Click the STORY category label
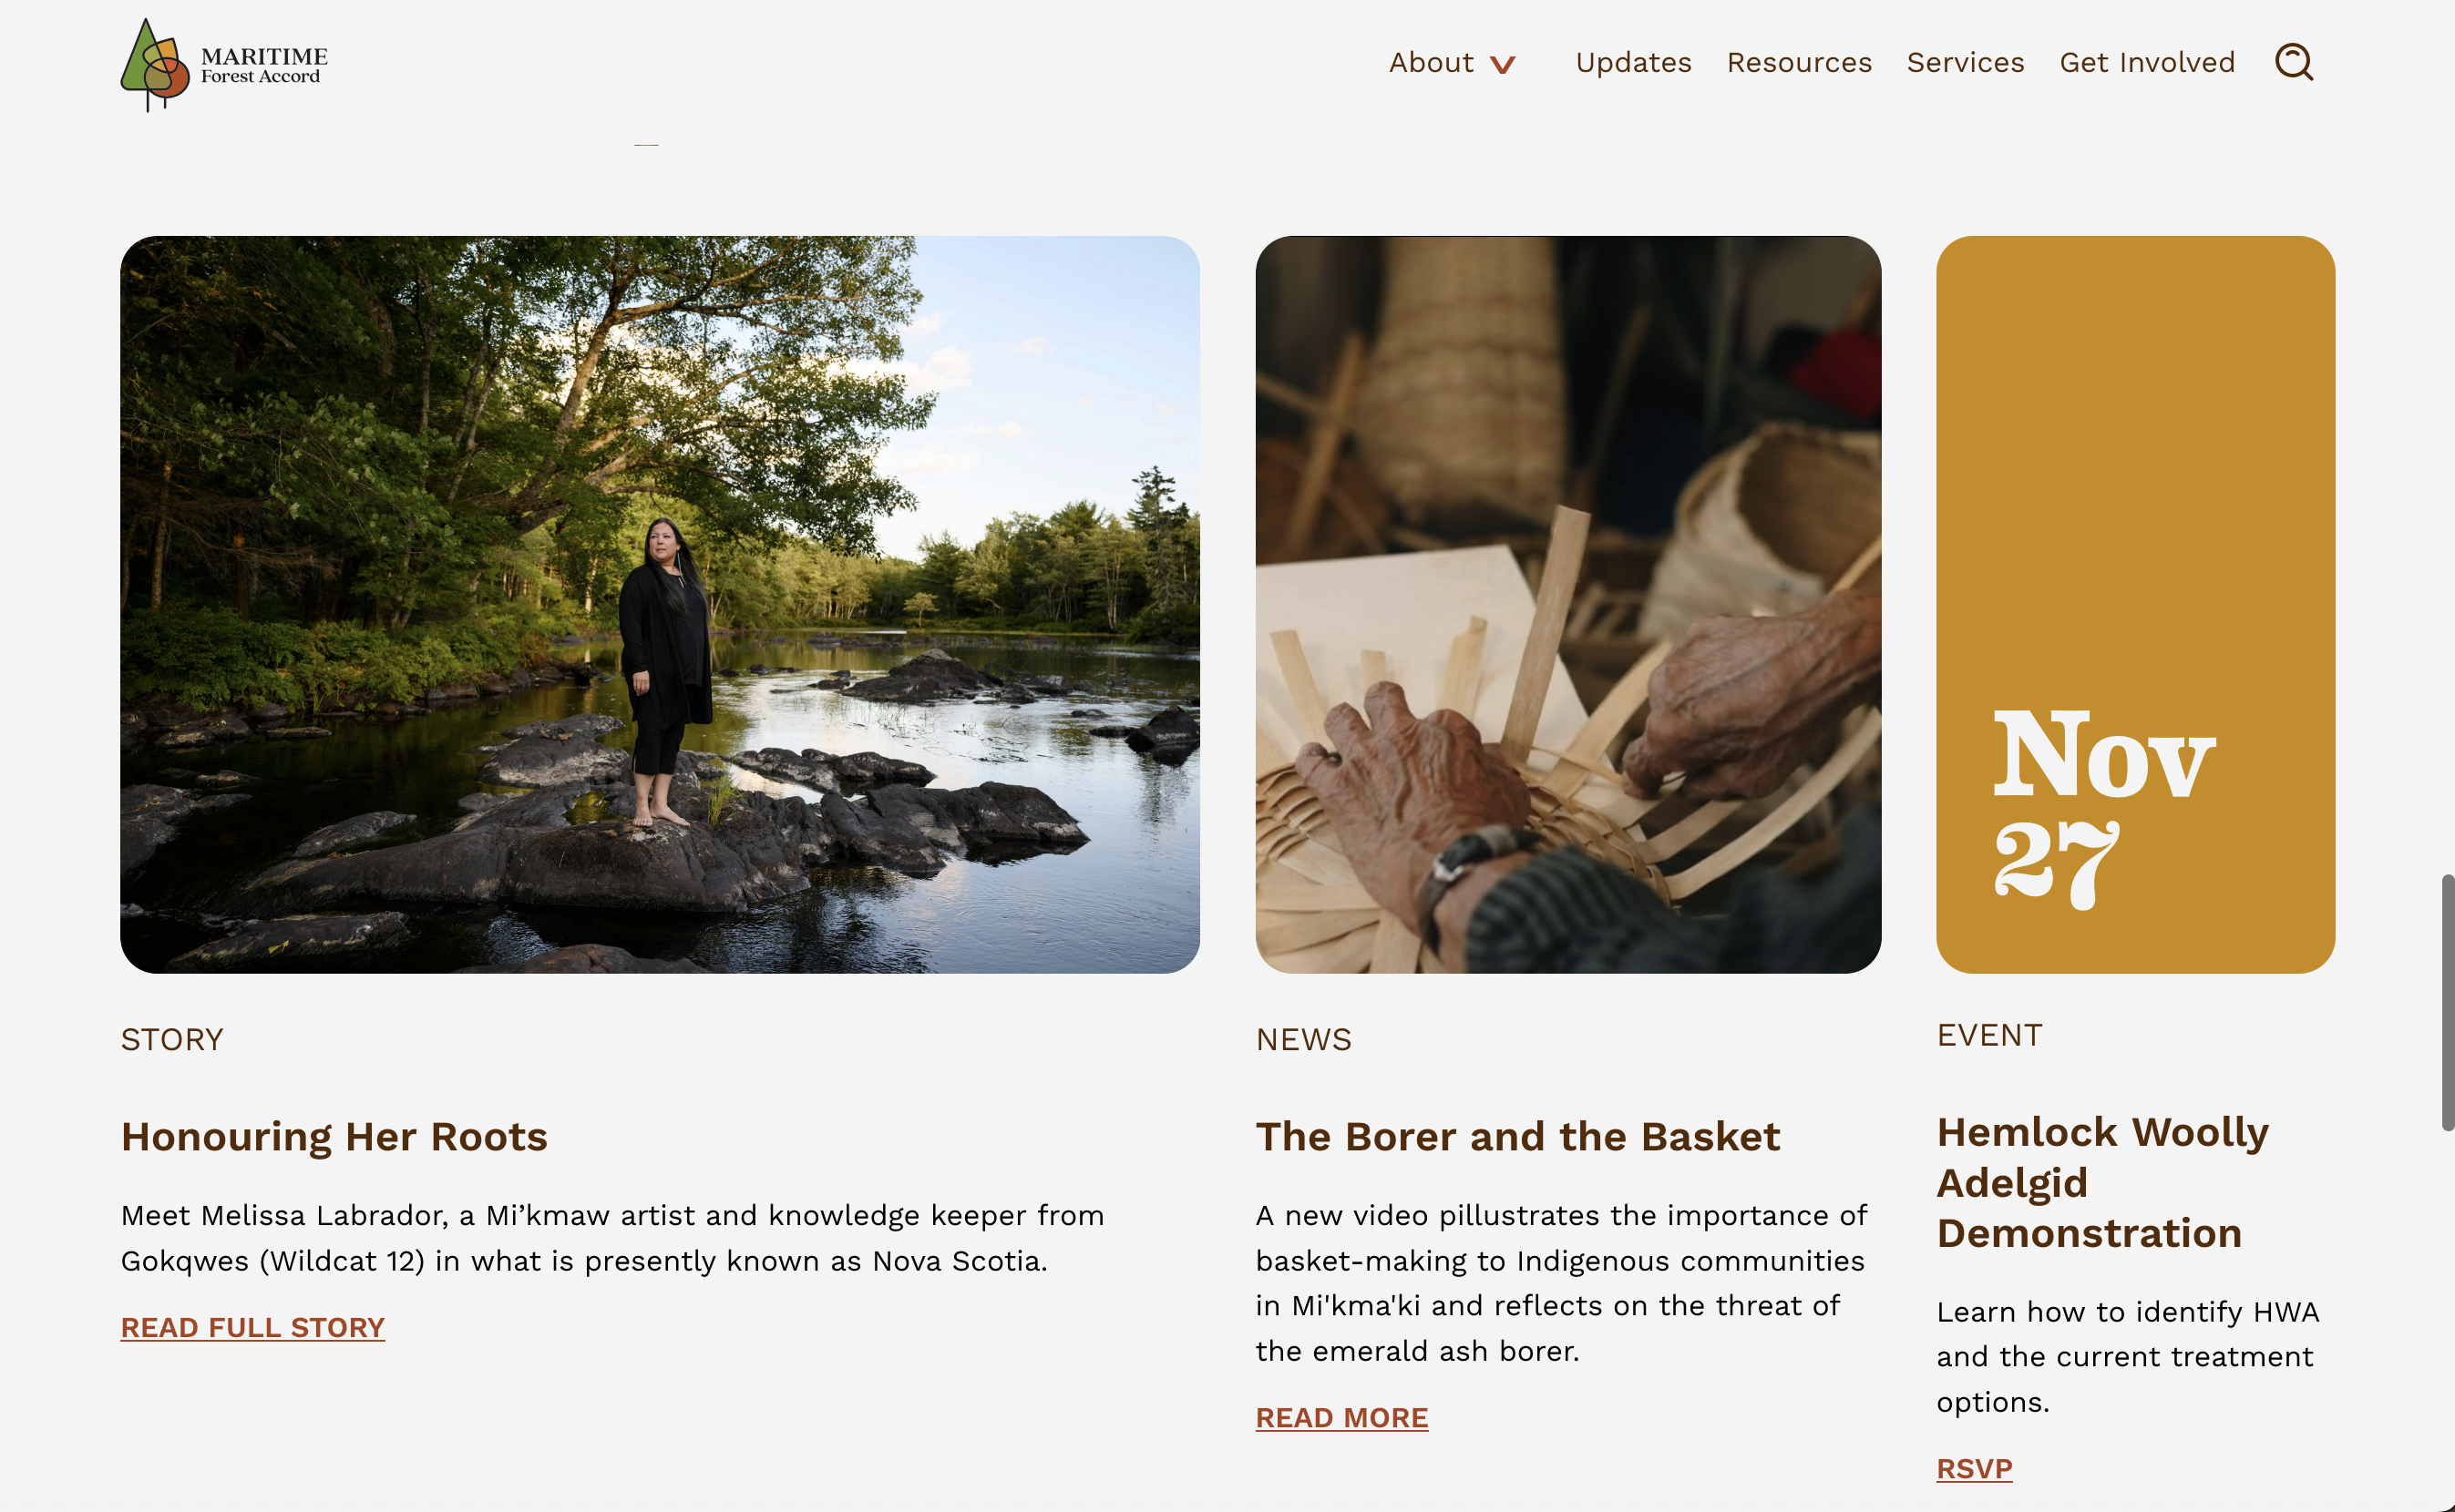The width and height of the screenshot is (2455, 1512). click(172, 1039)
